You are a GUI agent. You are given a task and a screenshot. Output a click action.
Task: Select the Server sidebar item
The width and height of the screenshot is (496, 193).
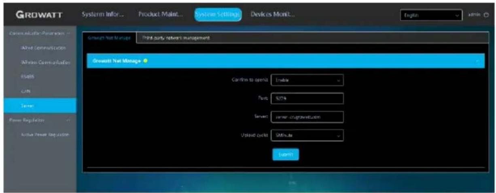tap(40, 105)
